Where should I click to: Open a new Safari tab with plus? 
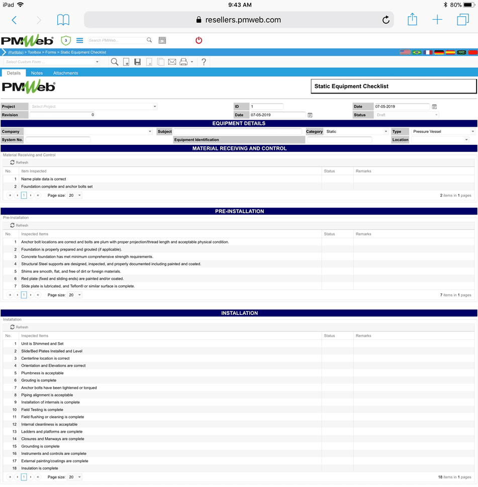click(437, 20)
